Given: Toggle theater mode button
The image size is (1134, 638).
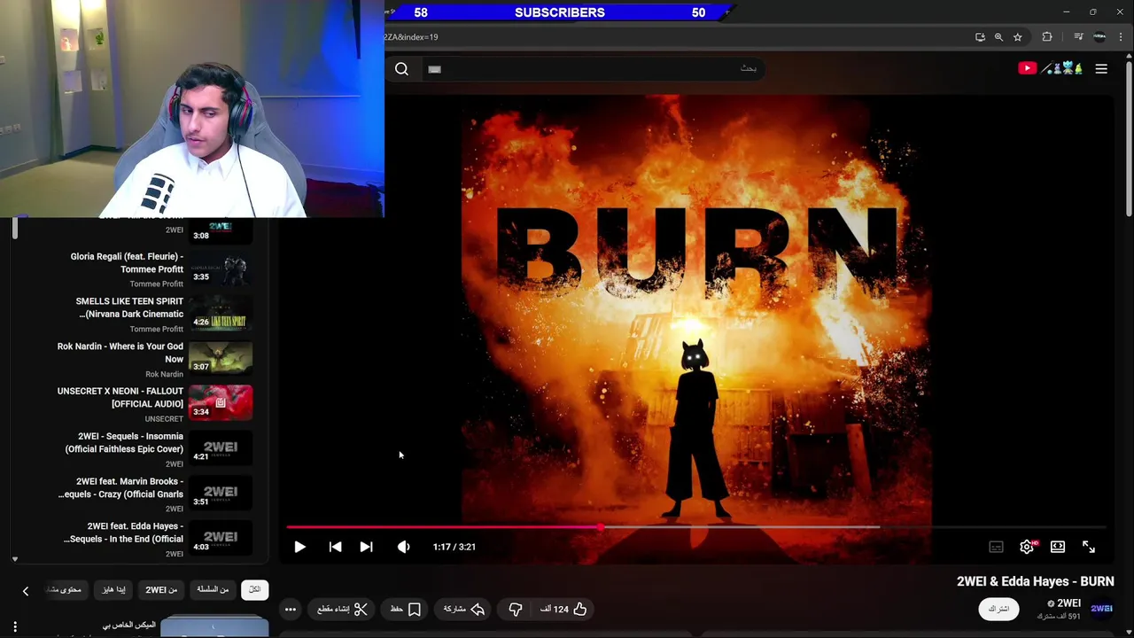Looking at the screenshot, I should pyautogui.click(x=1058, y=547).
